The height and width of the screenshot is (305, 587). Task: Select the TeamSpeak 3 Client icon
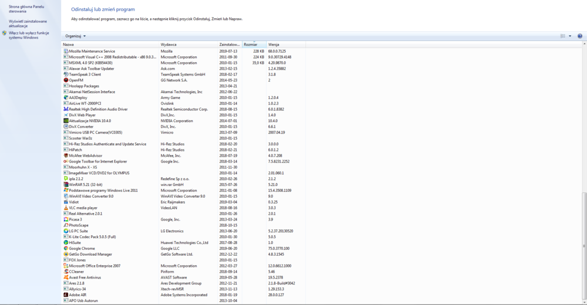[x=66, y=74]
